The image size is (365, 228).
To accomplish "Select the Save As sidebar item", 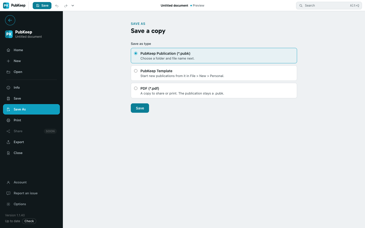I will pos(31,109).
